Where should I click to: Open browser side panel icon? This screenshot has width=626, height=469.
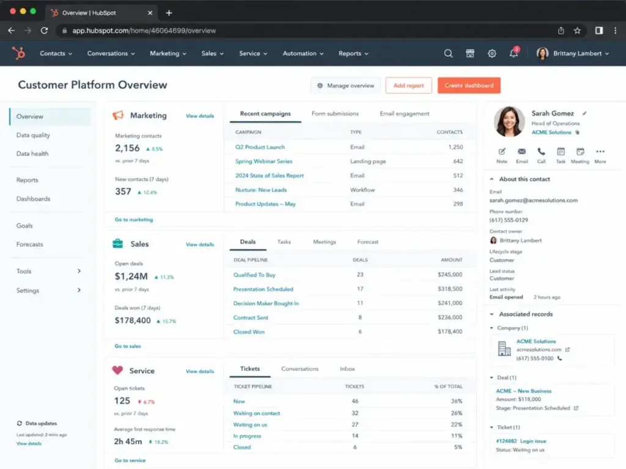click(x=599, y=31)
